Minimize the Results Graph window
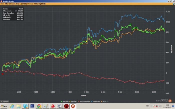175x109 pixels. click(169, 1)
